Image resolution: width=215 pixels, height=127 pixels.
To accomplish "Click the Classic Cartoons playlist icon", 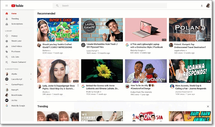I will [7, 62].
